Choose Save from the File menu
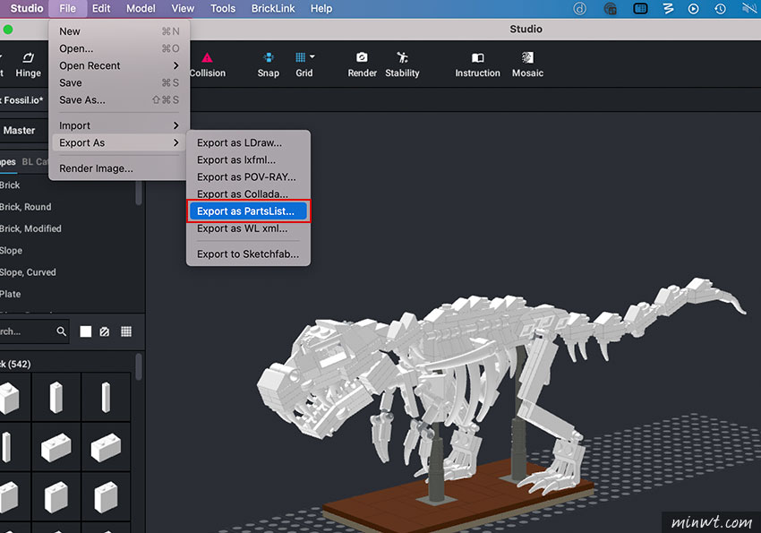761x533 pixels. [119, 82]
